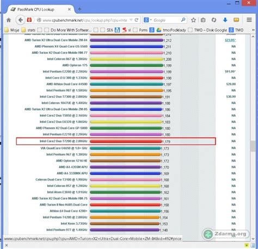
Task: Show bookmarks list clipboard icon
Action: (203, 20)
